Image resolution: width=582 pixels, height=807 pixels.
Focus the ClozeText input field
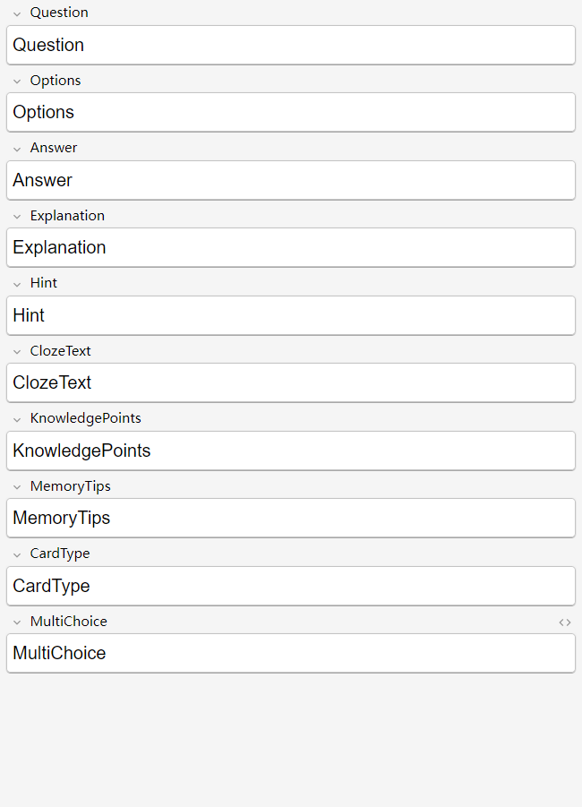coord(290,383)
